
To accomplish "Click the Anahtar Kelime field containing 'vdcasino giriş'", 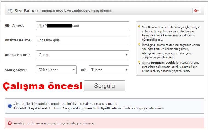I will [x=83, y=40].
